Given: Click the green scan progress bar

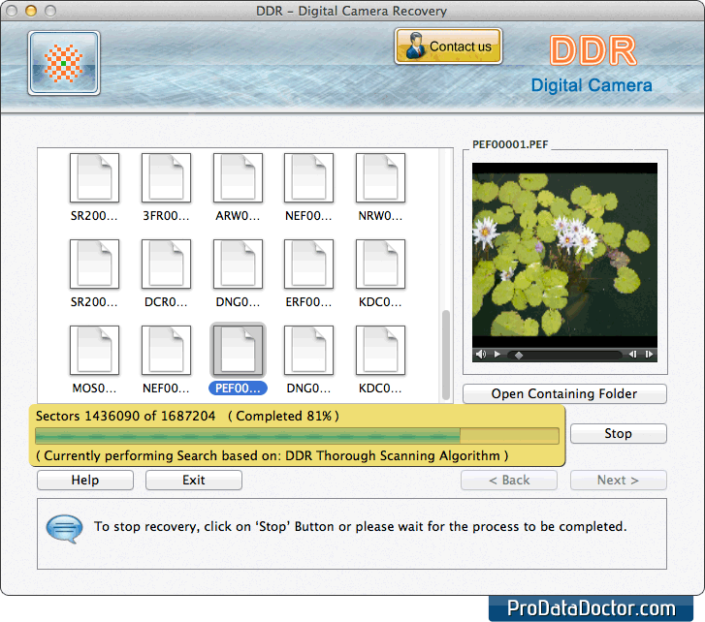Looking at the screenshot, I should pyautogui.click(x=297, y=436).
